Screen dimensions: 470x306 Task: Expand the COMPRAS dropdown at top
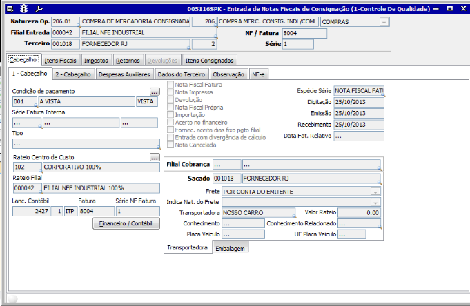click(x=383, y=22)
